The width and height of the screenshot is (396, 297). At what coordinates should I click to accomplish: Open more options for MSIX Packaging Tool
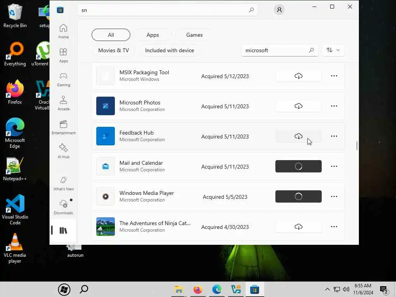(334, 76)
